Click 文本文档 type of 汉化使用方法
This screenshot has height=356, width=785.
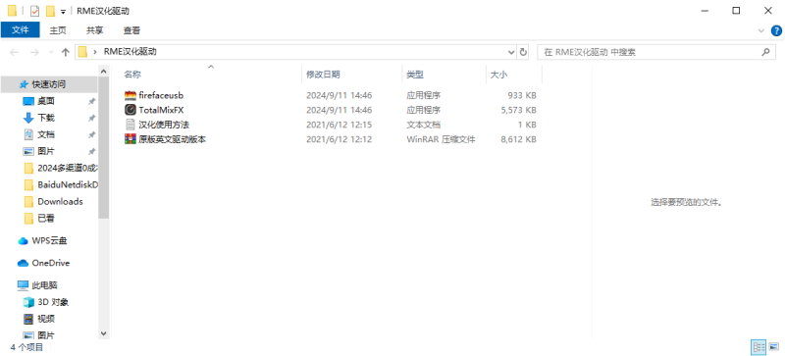pyautogui.click(x=424, y=125)
